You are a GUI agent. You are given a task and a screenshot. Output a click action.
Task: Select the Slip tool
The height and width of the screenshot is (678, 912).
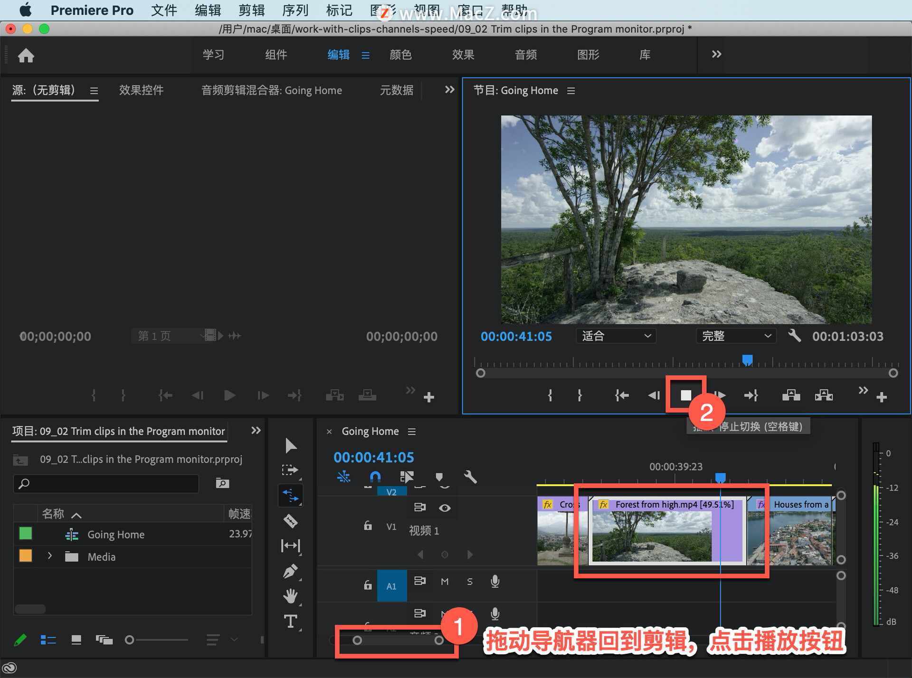[x=290, y=546]
